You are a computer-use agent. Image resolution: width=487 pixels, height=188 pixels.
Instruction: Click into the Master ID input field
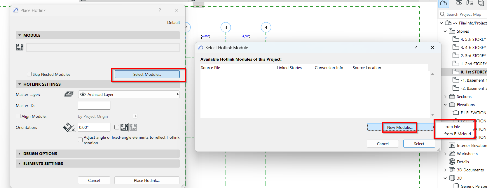point(94,106)
